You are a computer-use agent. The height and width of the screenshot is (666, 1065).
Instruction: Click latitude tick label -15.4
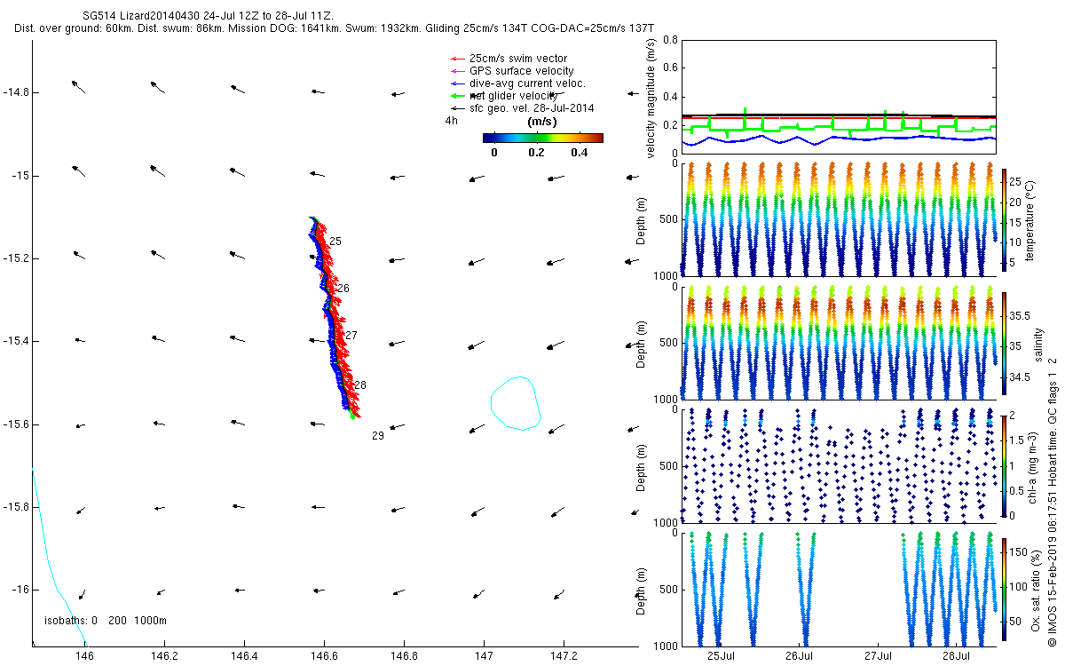click(x=15, y=341)
